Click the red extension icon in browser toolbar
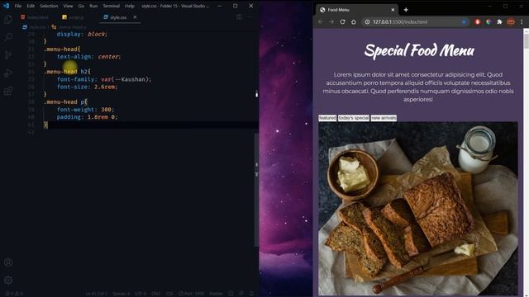Image resolution: width=529 pixels, height=297 pixels. pos(477,22)
